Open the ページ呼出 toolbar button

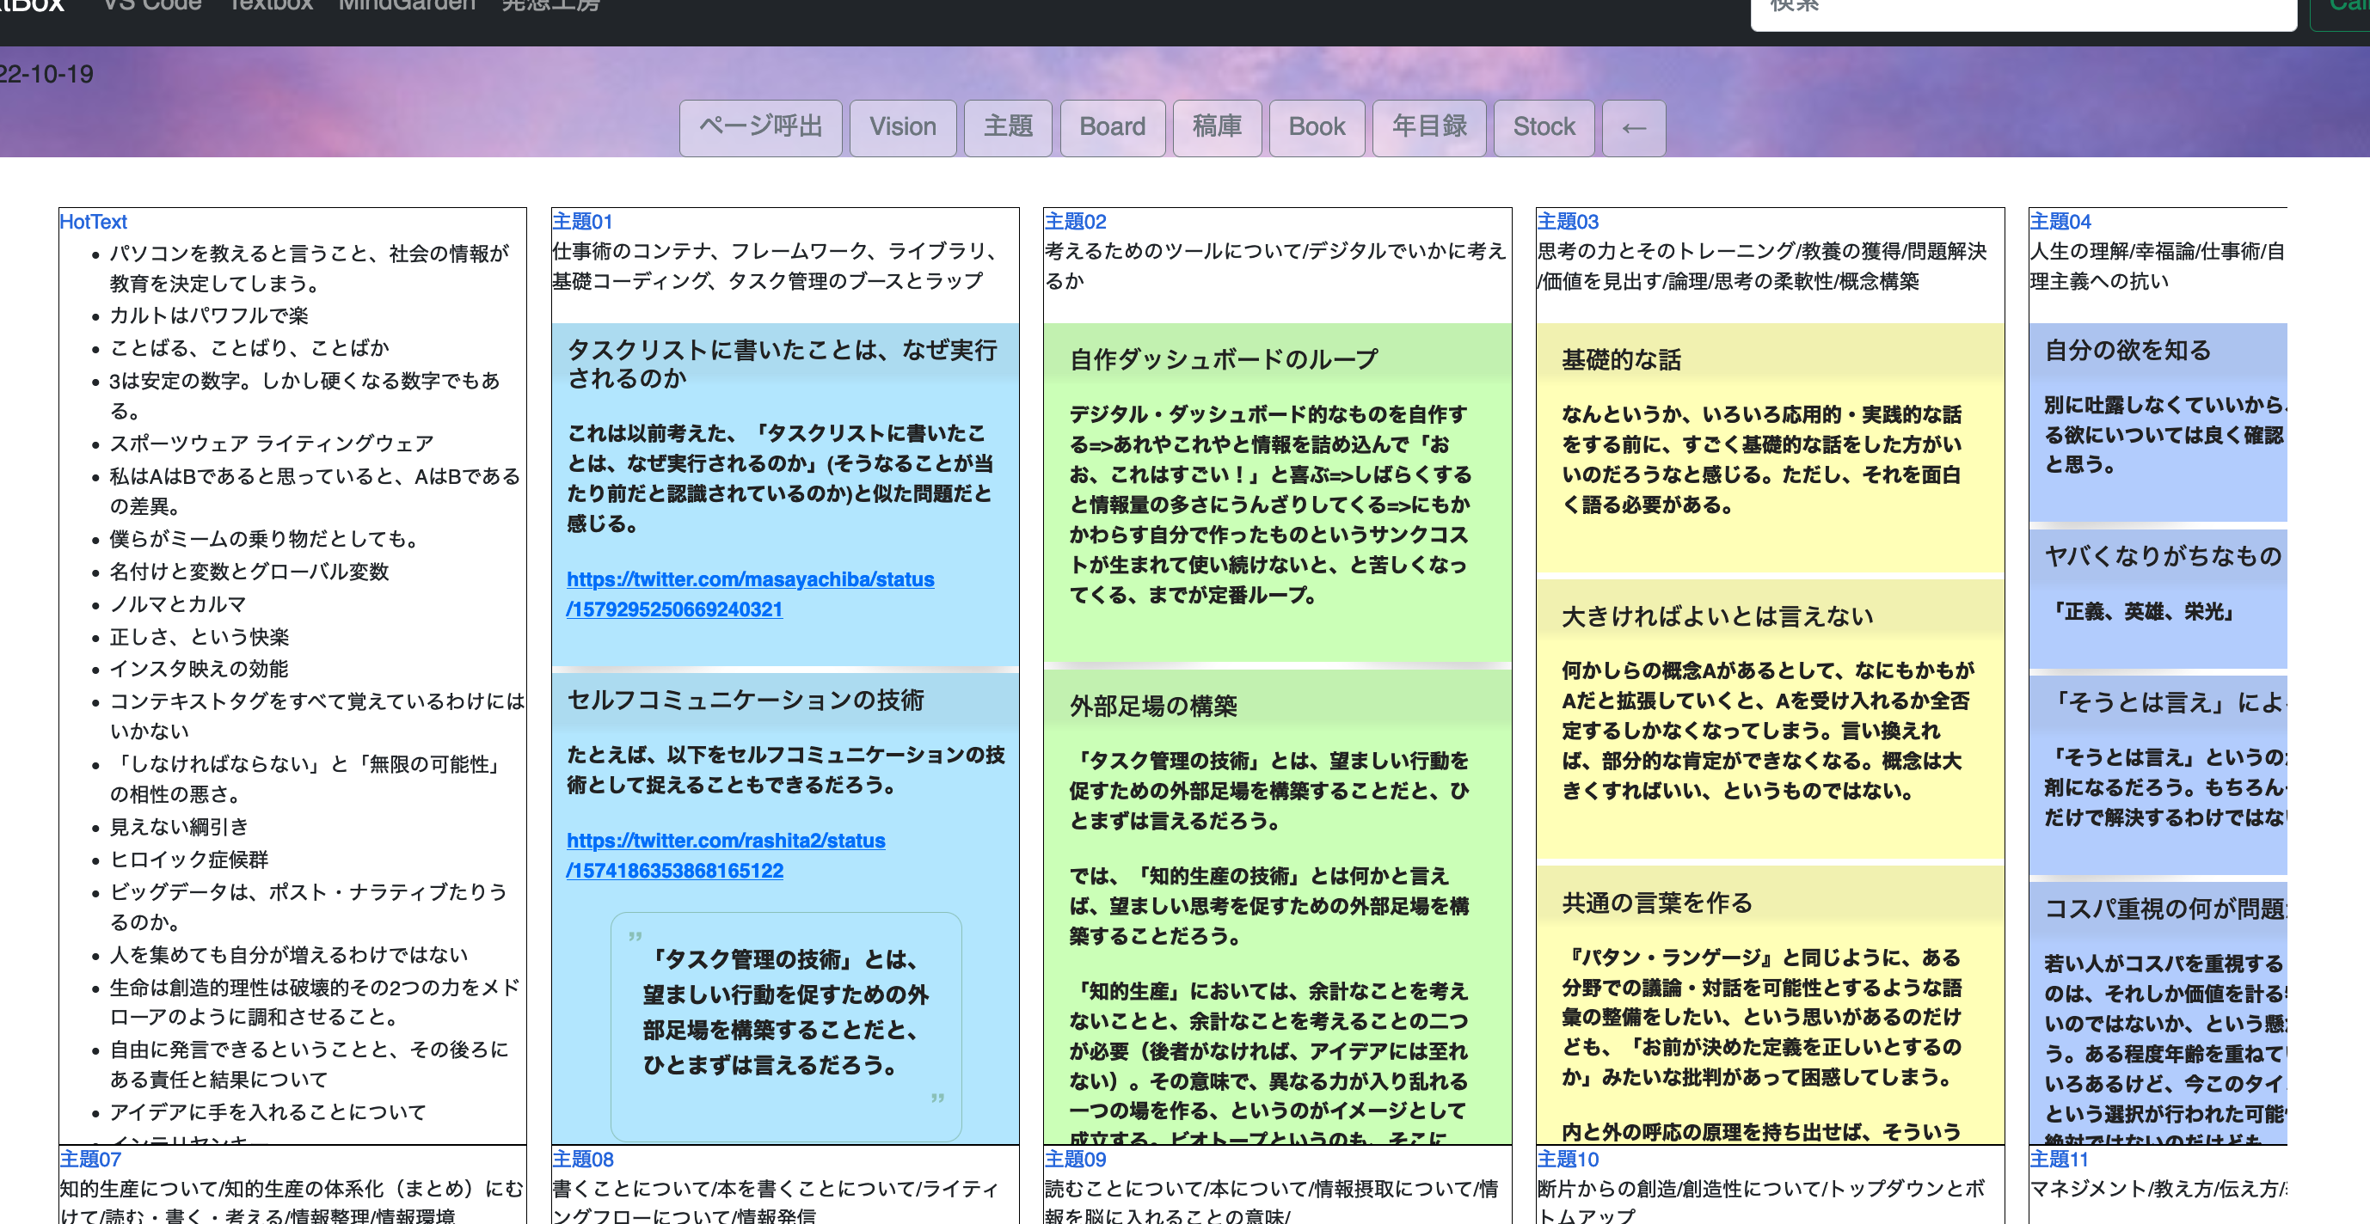760,128
